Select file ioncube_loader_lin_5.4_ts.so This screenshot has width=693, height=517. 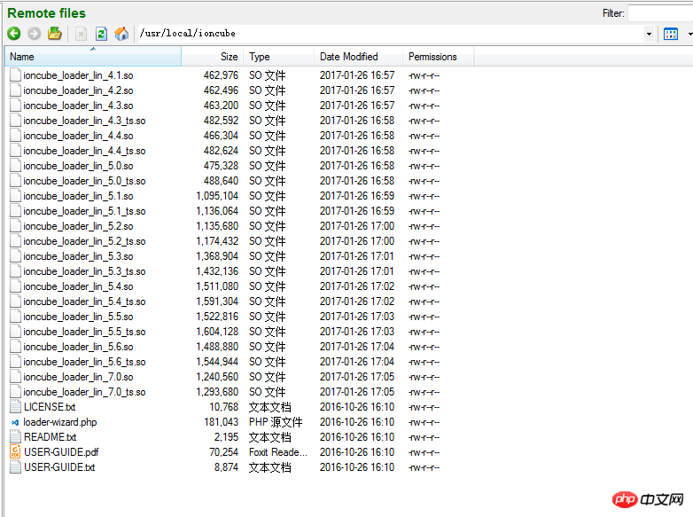pos(84,302)
